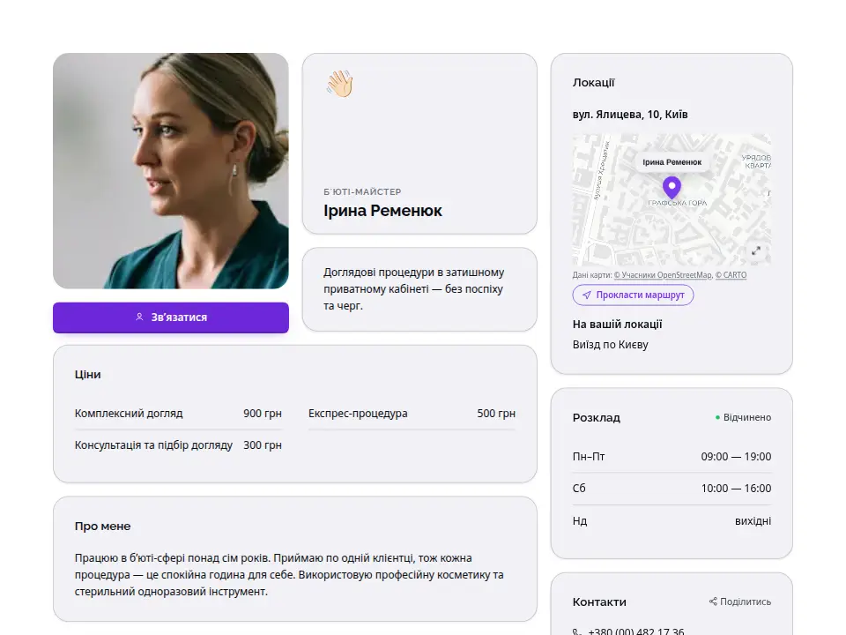Click the 500 грн price value
The image size is (846, 635).
point(496,414)
